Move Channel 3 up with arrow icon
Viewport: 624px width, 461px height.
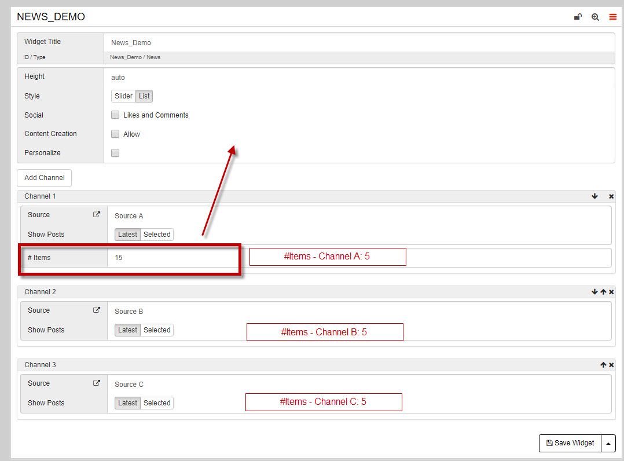603,365
